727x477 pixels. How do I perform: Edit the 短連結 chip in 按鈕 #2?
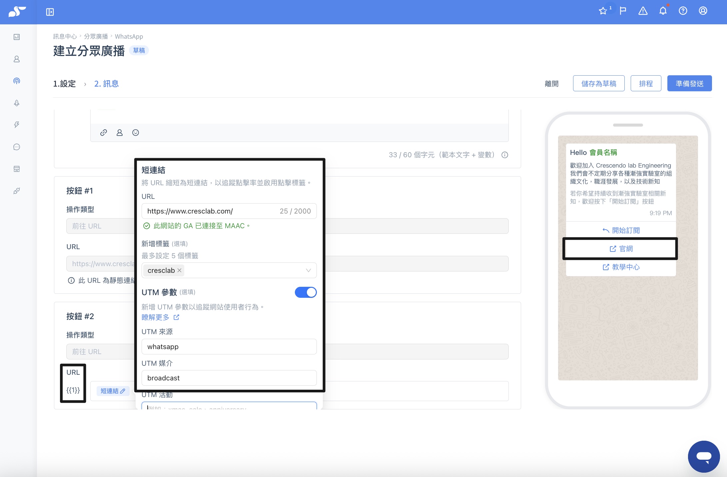113,391
